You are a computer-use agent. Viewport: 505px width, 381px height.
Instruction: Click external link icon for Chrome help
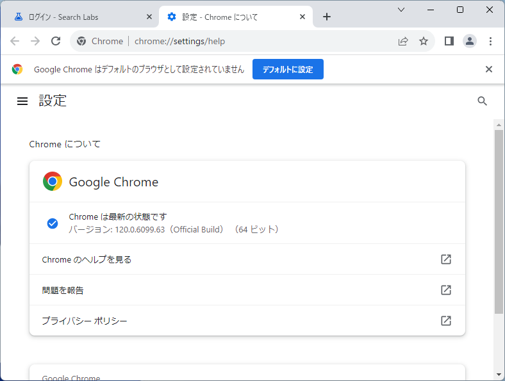pyautogui.click(x=446, y=259)
